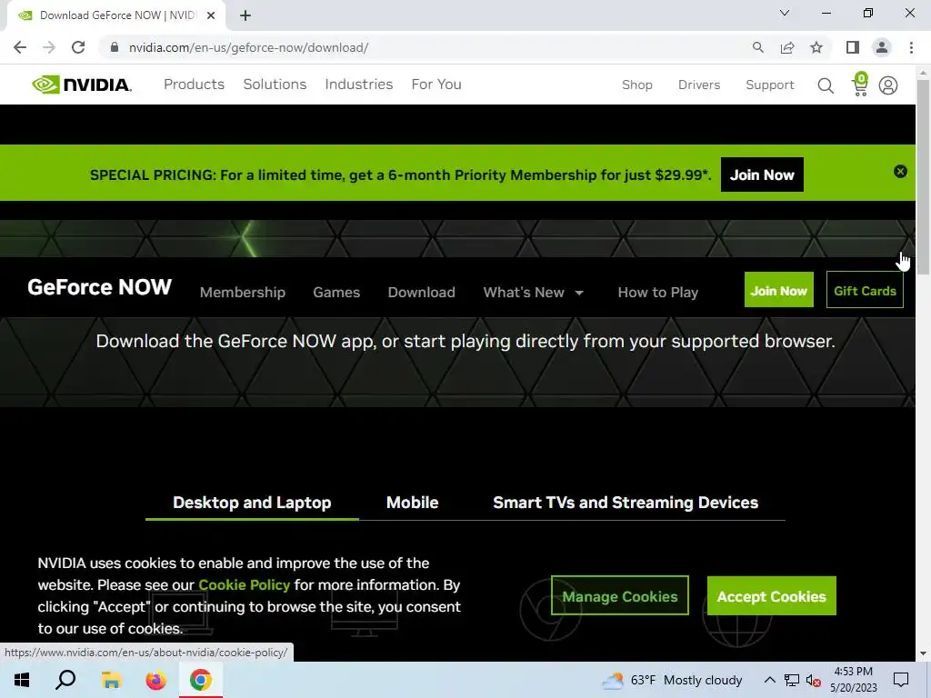Go to the Support link
The width and height of the screenshot is (931, 698).
pos(769,85)
